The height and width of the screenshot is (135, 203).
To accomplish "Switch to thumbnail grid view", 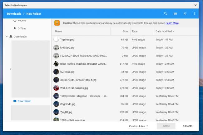I will tap(175, 14).
